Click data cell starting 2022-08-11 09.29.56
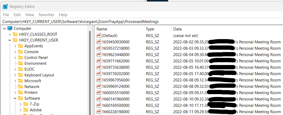Screen dimensions: 283x115 (x=227, y=112)
